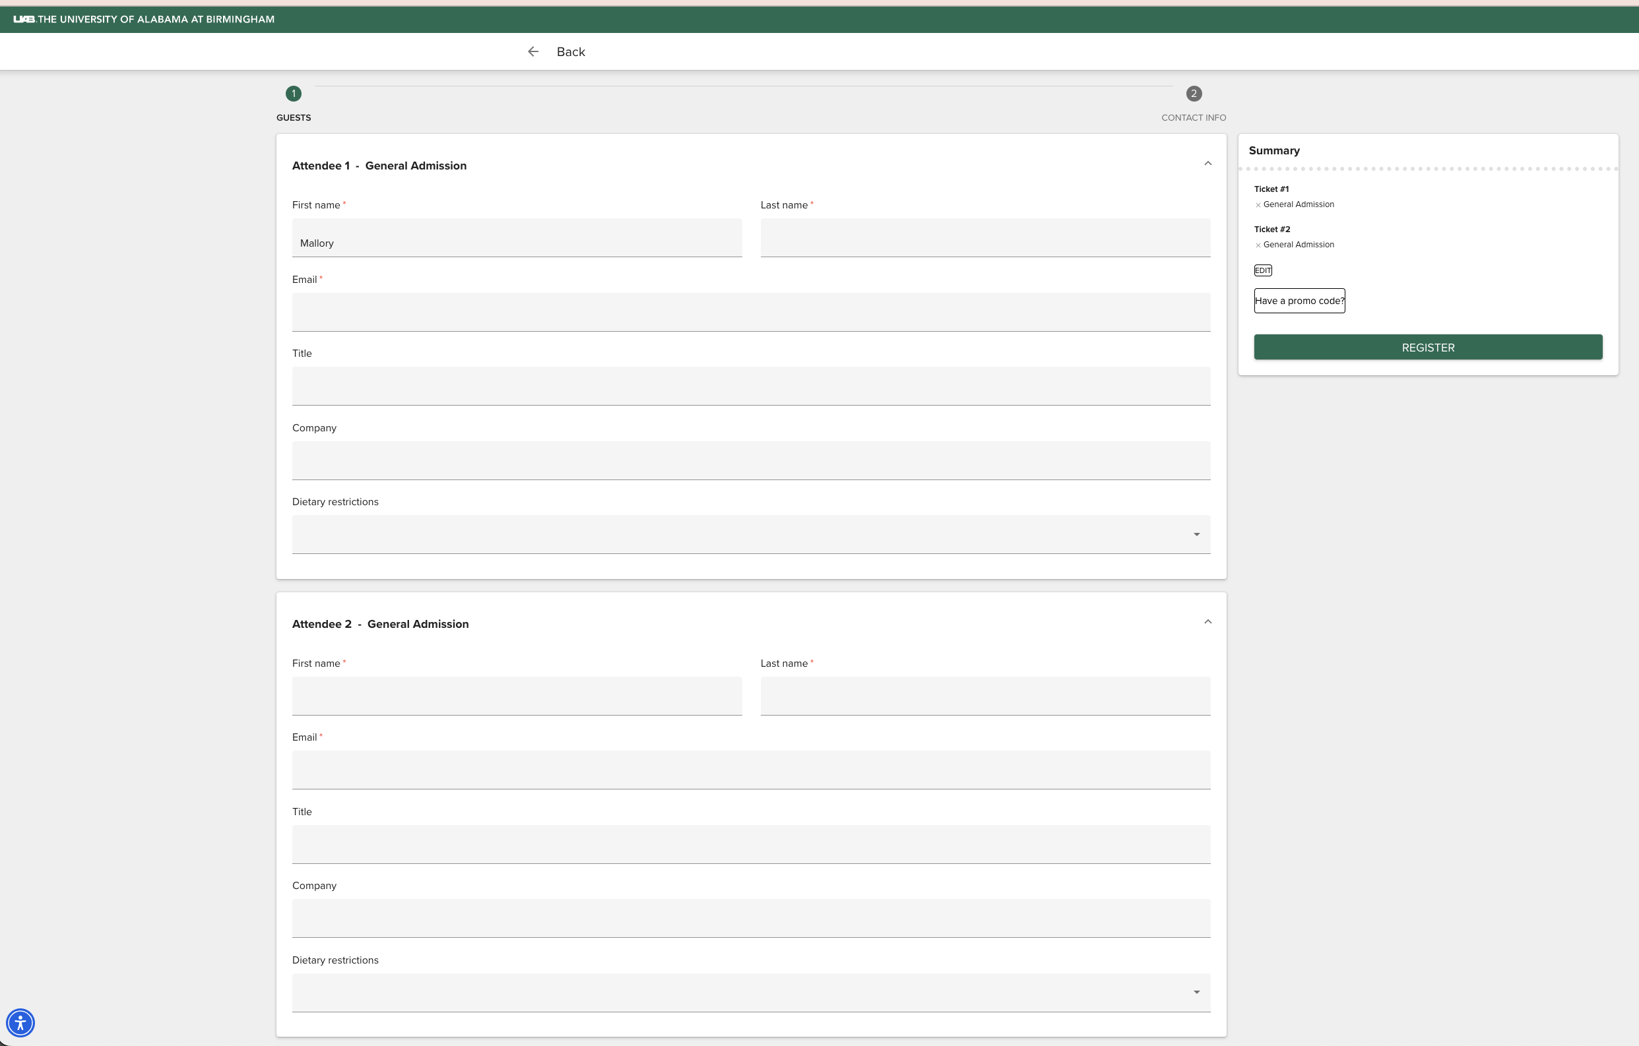This screenshot has height=1046, width=1639.
Task: Select the Mallory first name field
Action: [x=517, y=242]
